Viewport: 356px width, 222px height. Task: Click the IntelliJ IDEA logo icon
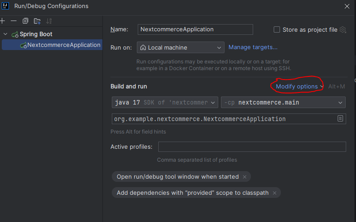(5, 6)
